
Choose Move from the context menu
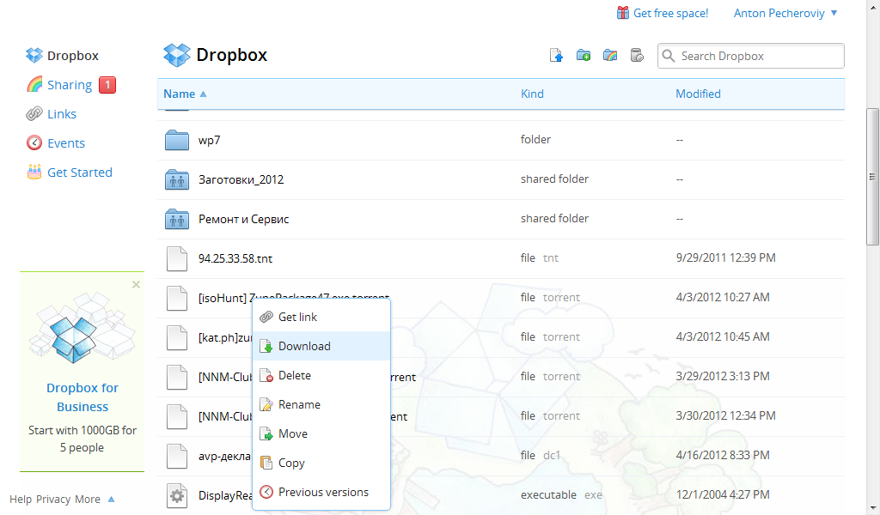pyautogui.click(x=321, y=433)
